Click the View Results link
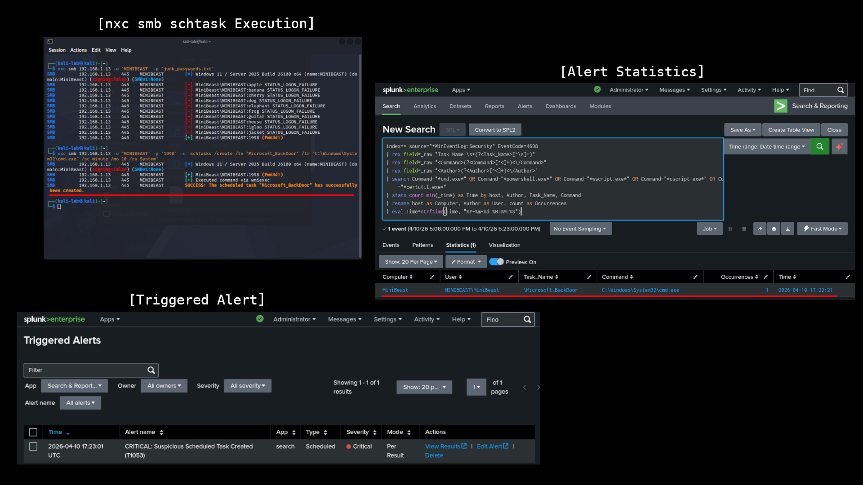 (443, 446)
